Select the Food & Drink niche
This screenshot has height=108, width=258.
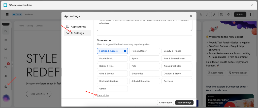click(112, 58)
